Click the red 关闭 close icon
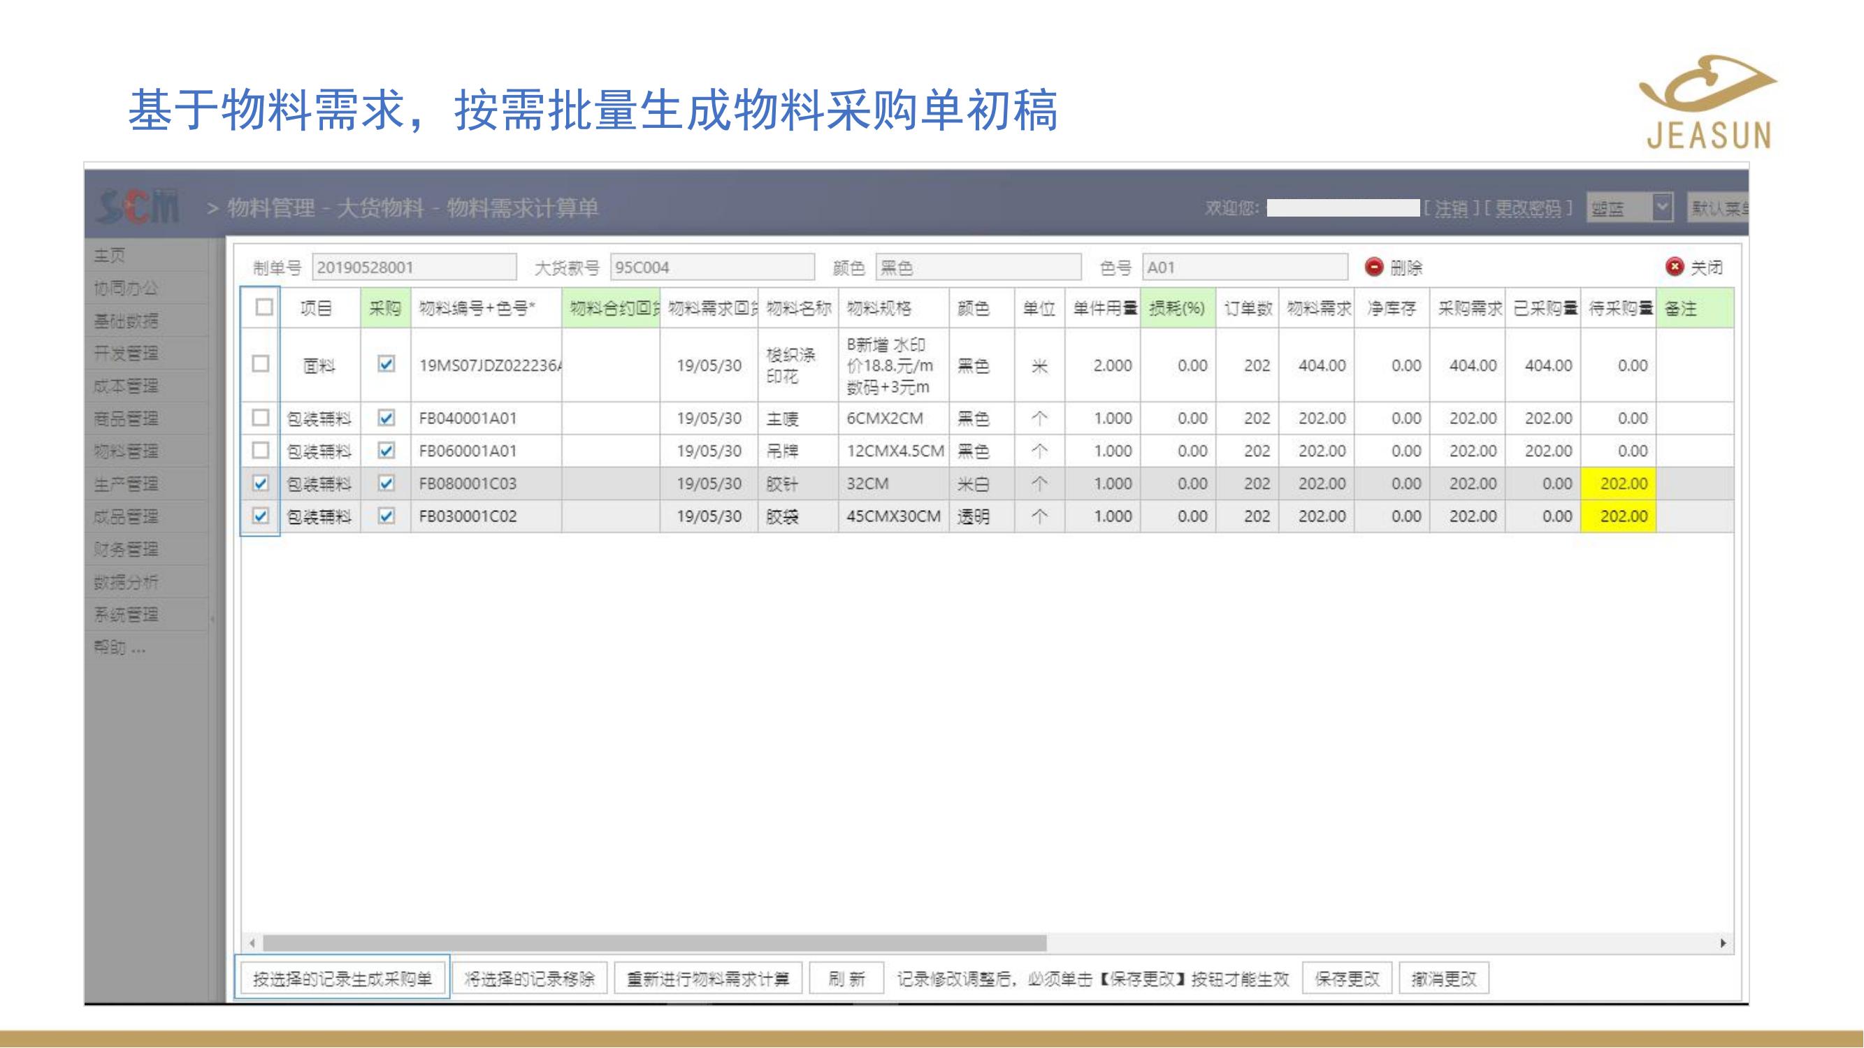This screenshot has height=1048, width=1864. coord(1675,267)
